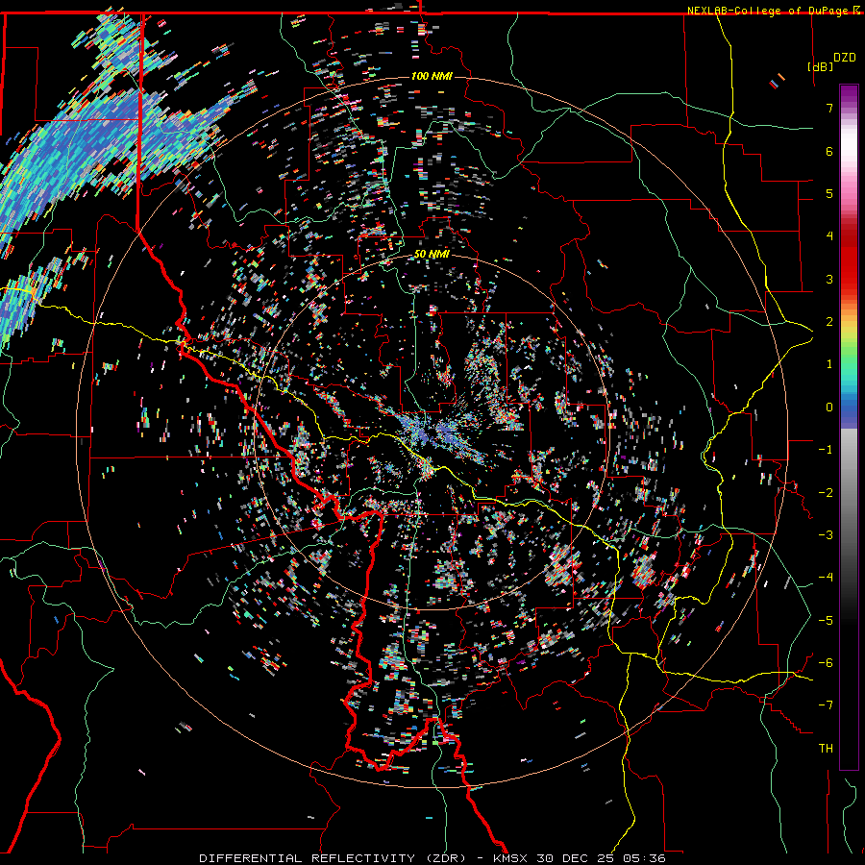Image resolution: width=865 pixels, height=865 pixels.
Task: Click the -6 value on color scale
Action: [826, 663]
